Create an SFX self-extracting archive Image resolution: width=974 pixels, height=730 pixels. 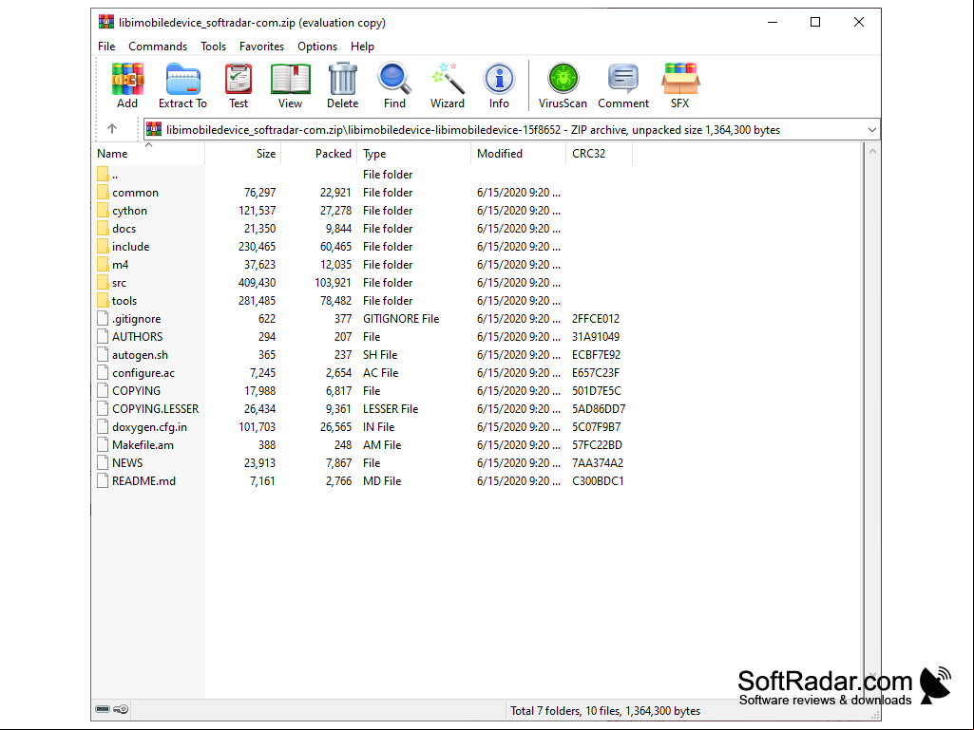[680, 85]
